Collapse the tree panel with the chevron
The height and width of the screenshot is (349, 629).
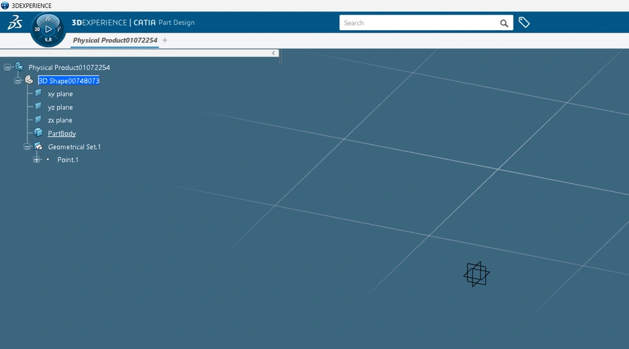[x=274, y=53]
